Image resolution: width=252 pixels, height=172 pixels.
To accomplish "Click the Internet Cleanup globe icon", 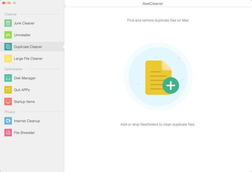I will click(x=8, y=121).
